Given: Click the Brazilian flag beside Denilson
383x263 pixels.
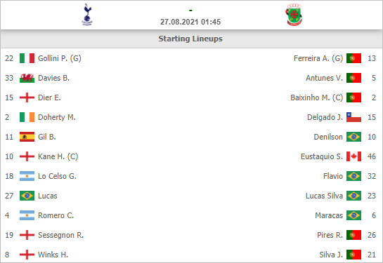Looking at the screenshot, I should [353, 137].
